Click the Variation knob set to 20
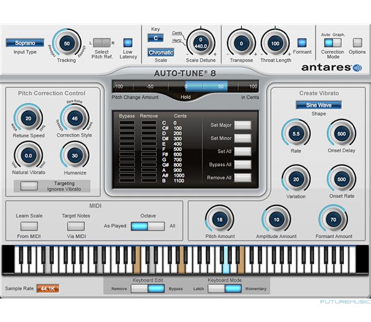 [296, 179]
